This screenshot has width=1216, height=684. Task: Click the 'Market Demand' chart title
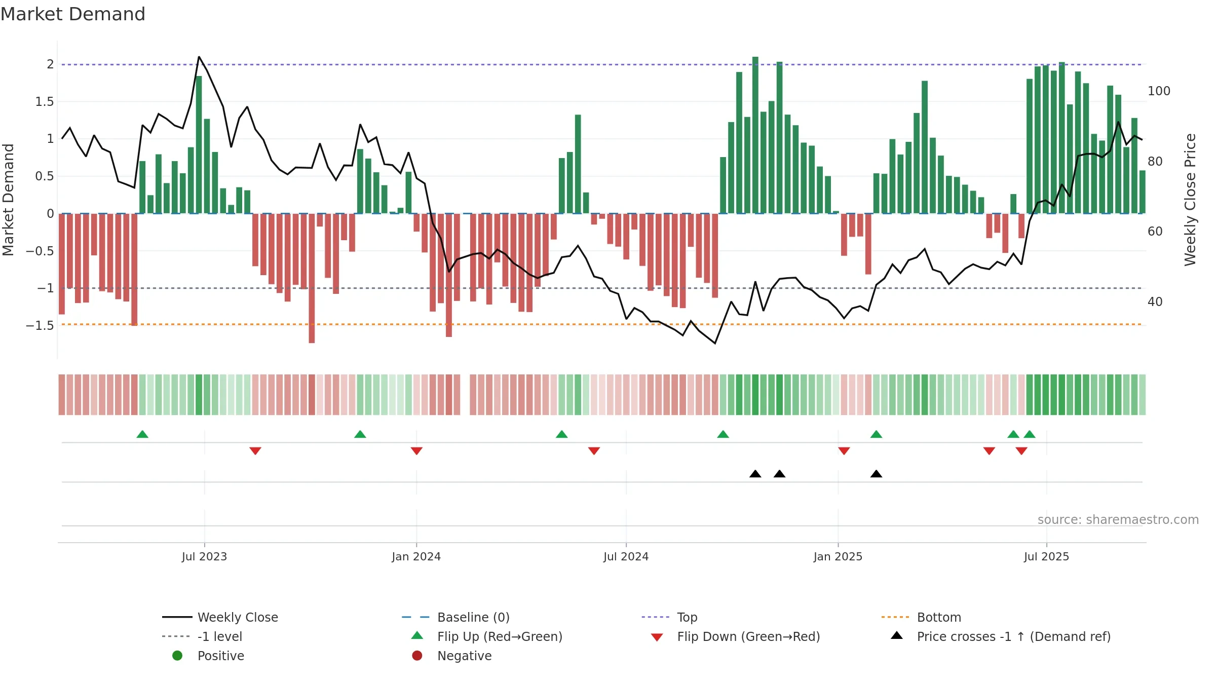[x=73, y=14]
